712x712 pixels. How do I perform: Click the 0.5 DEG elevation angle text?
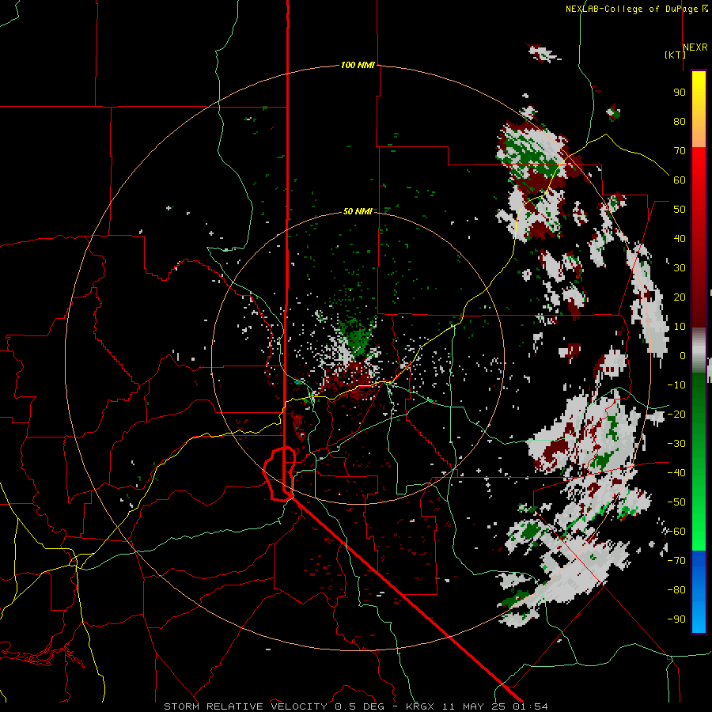360,706
